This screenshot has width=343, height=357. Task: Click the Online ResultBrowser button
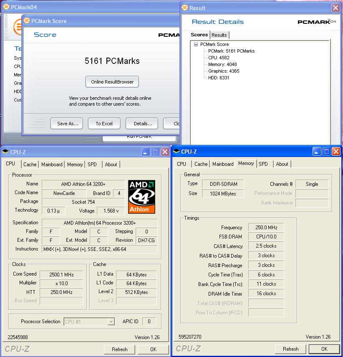112,82
